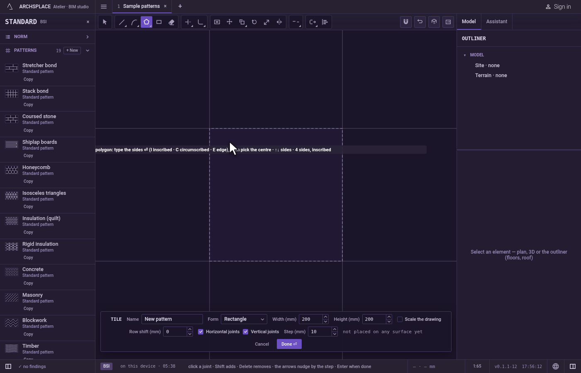Viewport: 581px width, 373px height.
Task: Select the line drawing tool
Action: tap(122, 22)
